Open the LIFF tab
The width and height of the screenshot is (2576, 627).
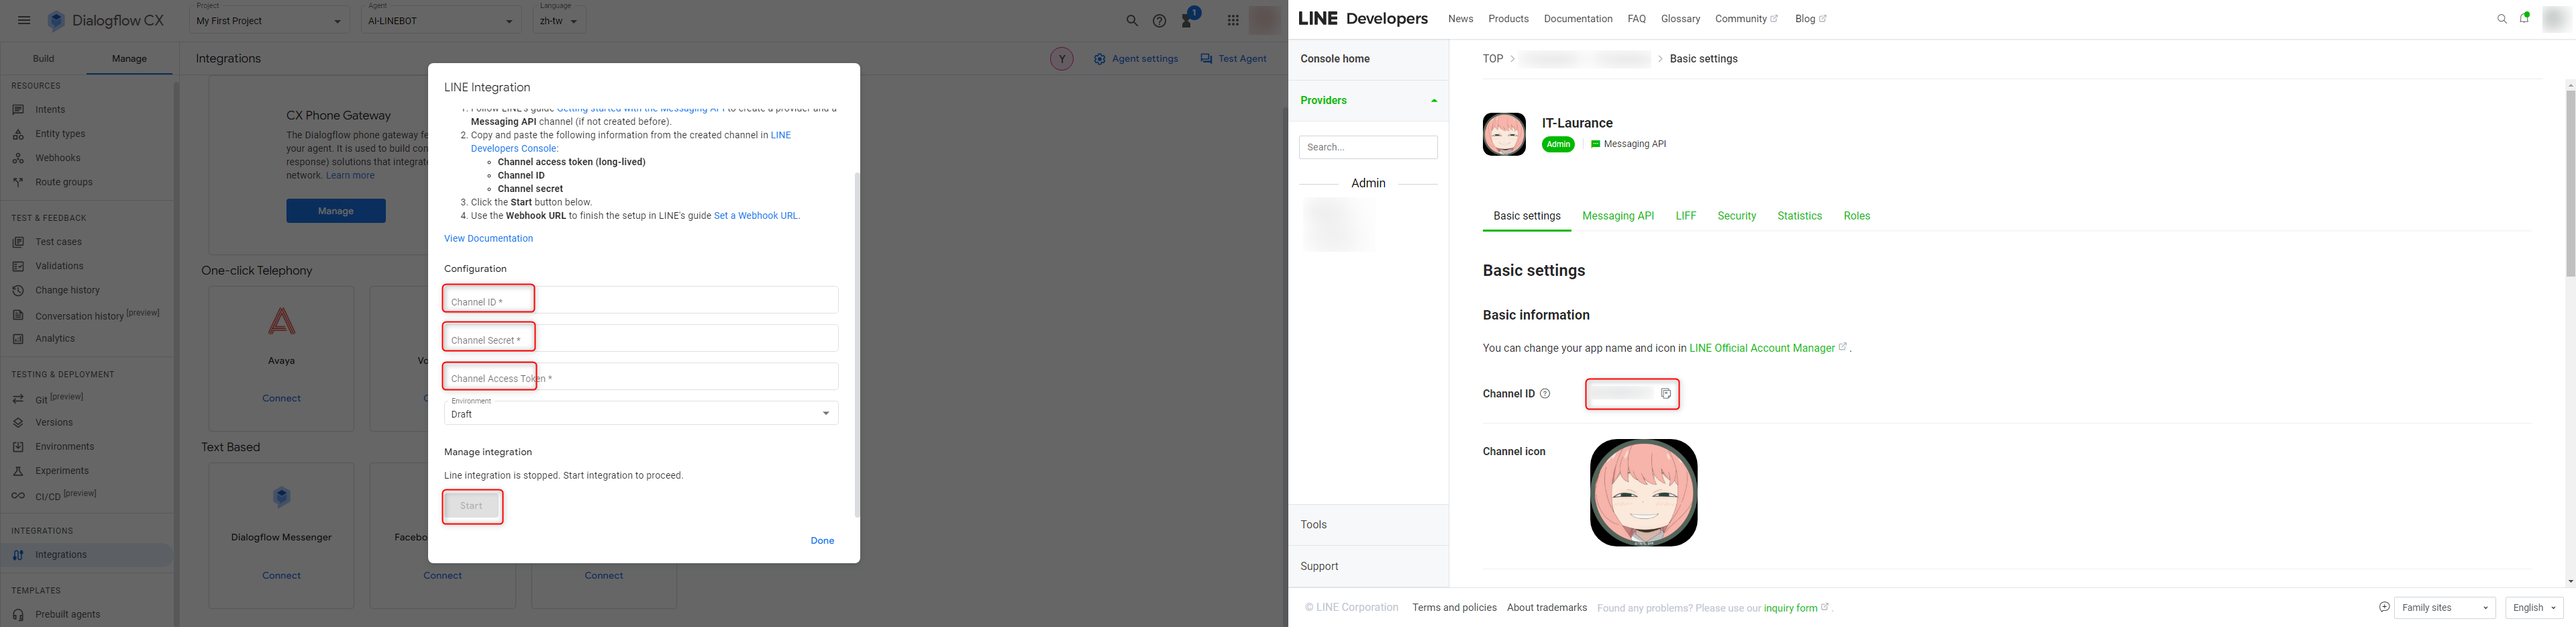pos(1686,216)
